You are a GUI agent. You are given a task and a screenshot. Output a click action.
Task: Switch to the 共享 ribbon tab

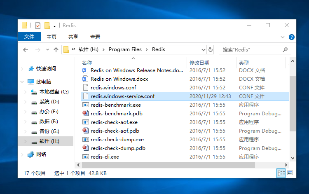(x=73, y=37)
